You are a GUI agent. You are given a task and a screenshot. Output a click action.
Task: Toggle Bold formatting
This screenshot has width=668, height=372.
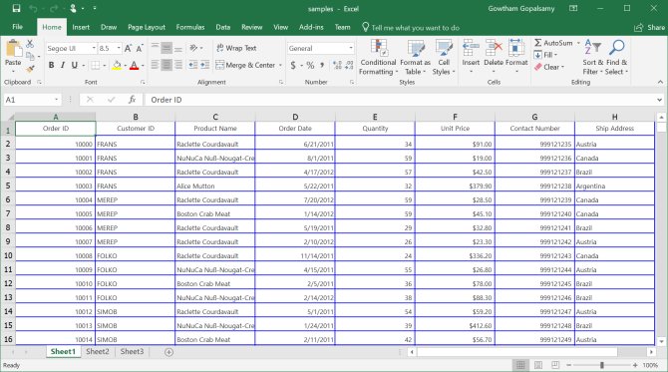pos(51,65)
